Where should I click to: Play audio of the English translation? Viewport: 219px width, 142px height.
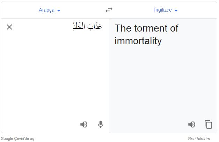click(192, 124)
